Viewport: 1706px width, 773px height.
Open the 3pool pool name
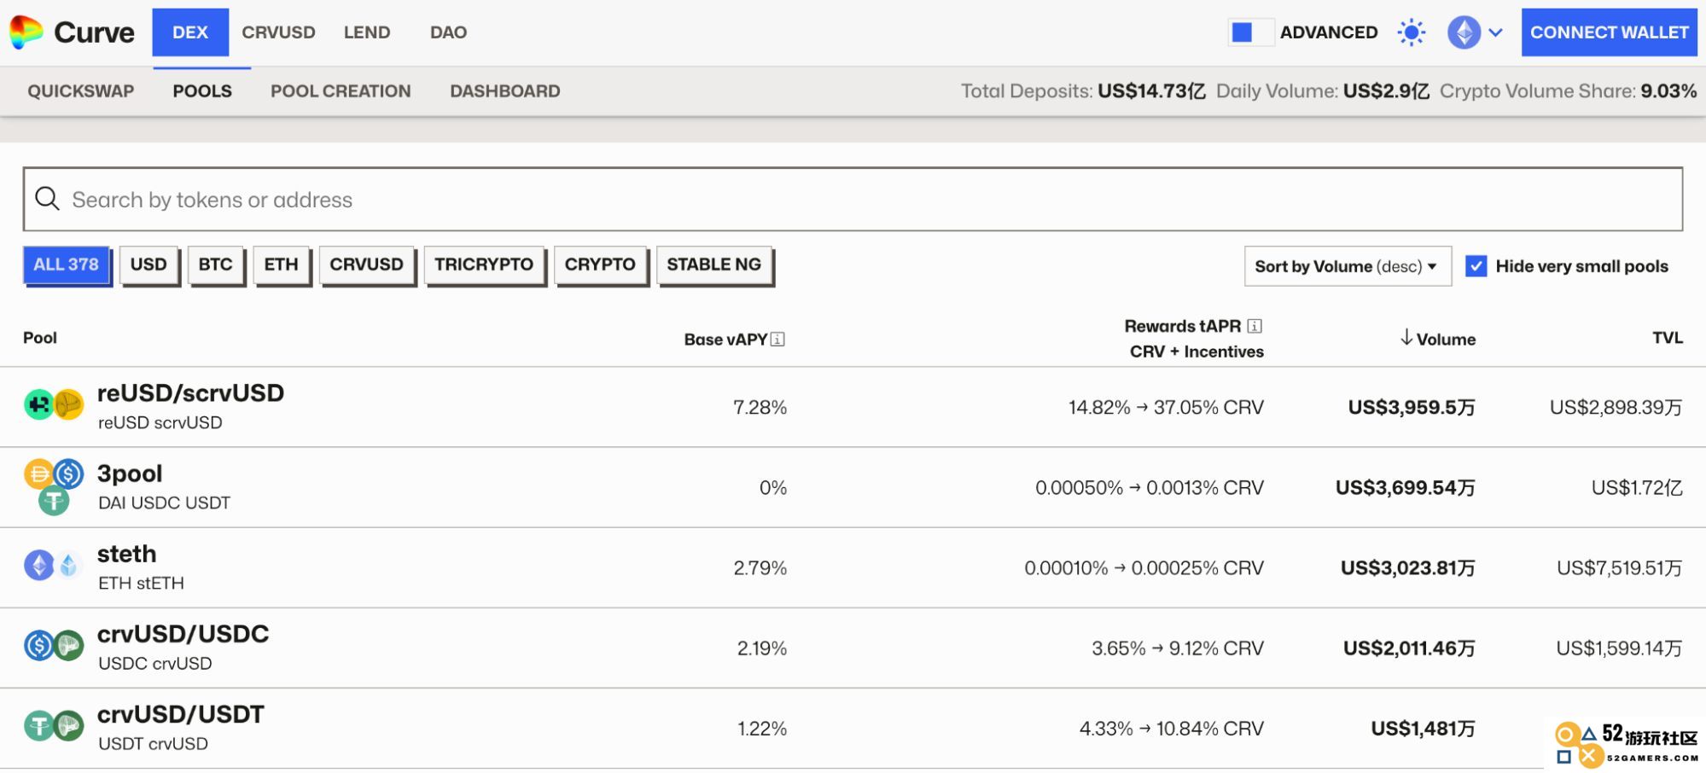tap(130, 474)
